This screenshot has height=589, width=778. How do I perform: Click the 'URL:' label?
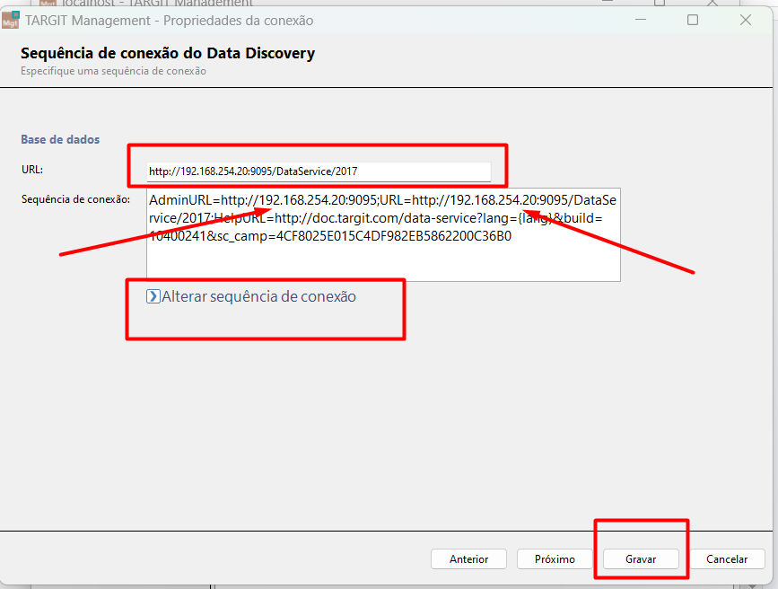point(32,170)
